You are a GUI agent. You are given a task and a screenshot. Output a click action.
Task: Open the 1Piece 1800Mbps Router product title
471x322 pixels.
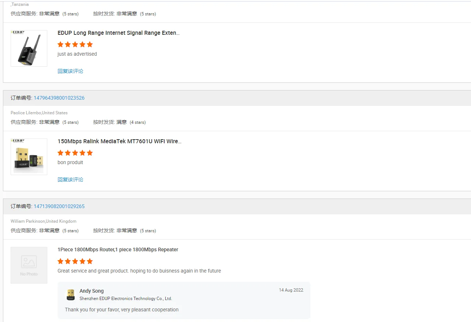pyautogui.click(x=118, y=250)
